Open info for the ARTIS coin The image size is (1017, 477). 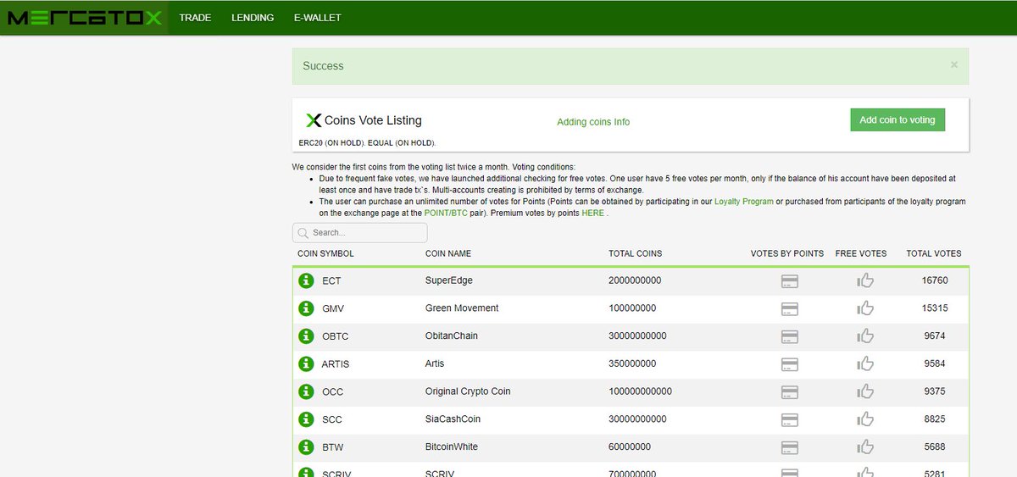point(306,364)
